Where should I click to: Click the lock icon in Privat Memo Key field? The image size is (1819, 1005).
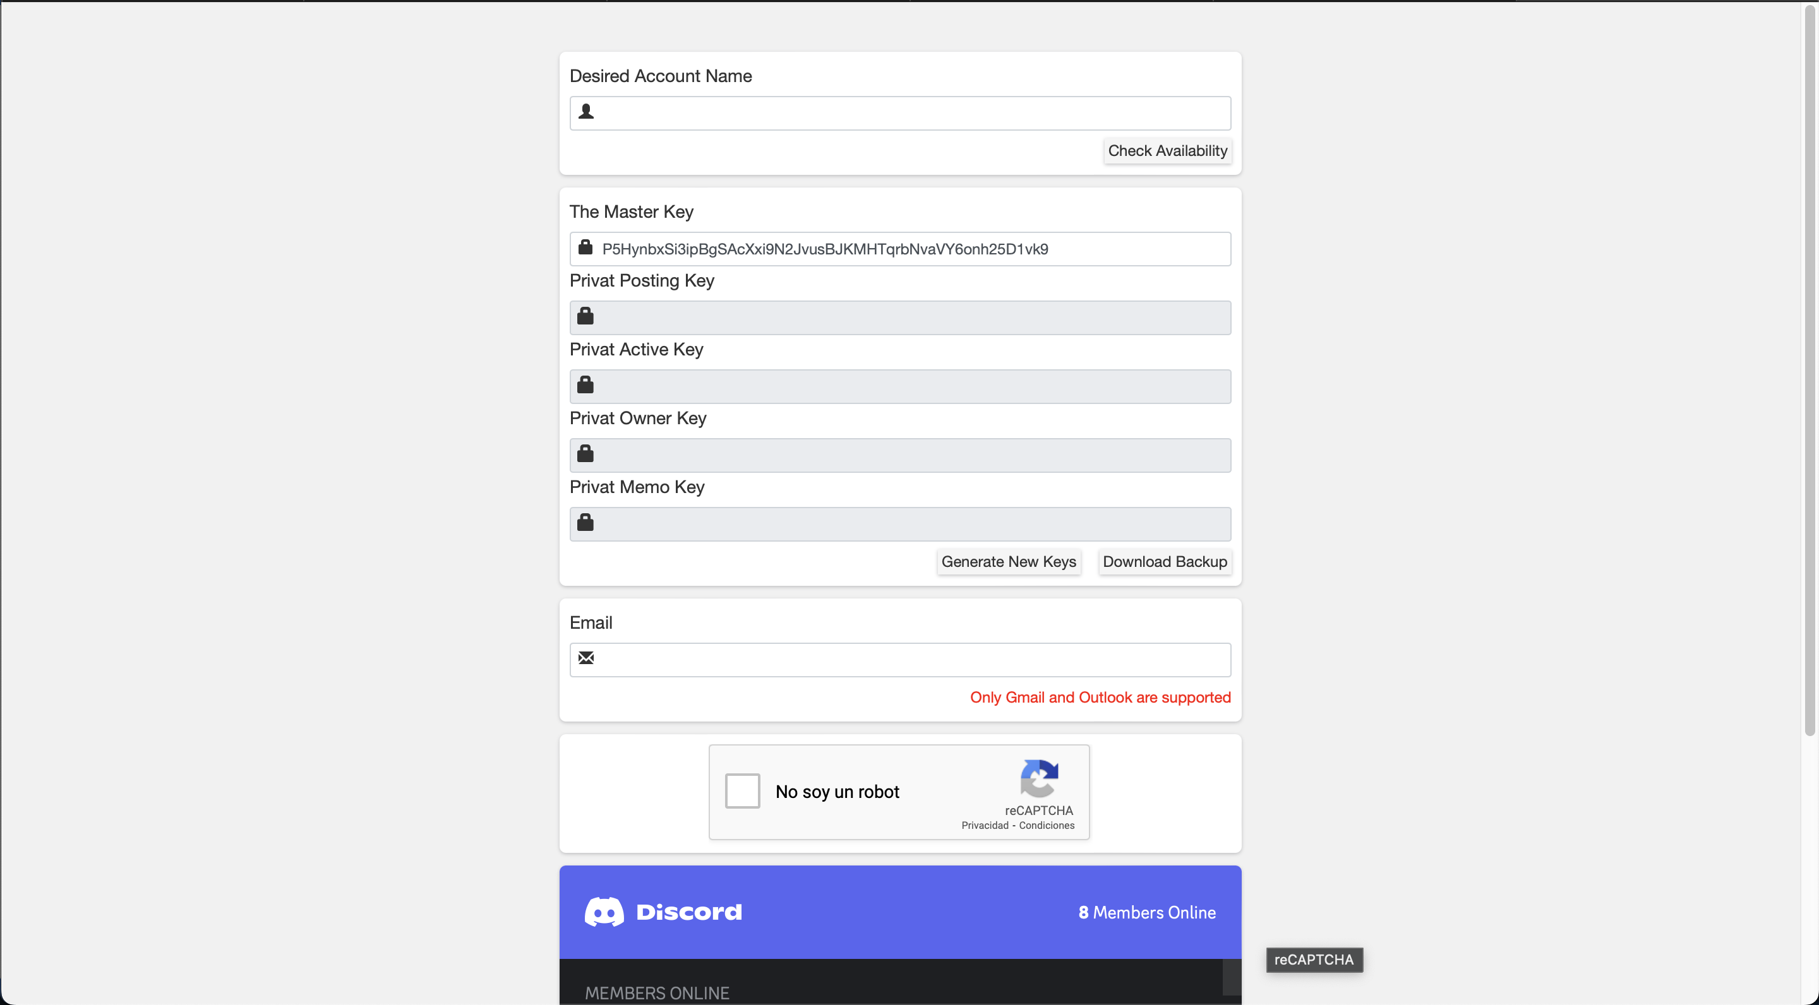[585, 522]
